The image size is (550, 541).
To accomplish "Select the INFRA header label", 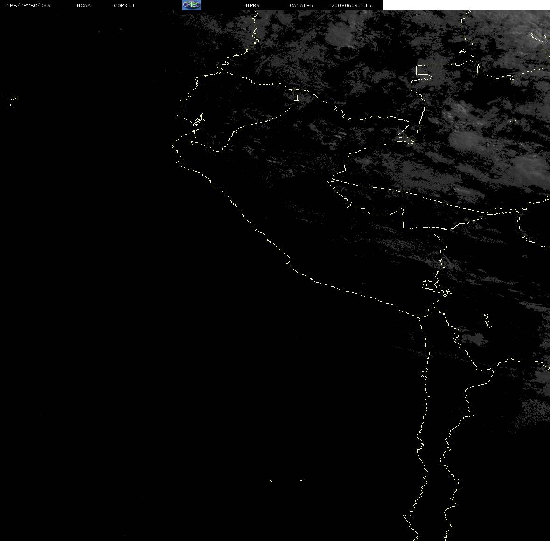I will [x=251, y=5].
